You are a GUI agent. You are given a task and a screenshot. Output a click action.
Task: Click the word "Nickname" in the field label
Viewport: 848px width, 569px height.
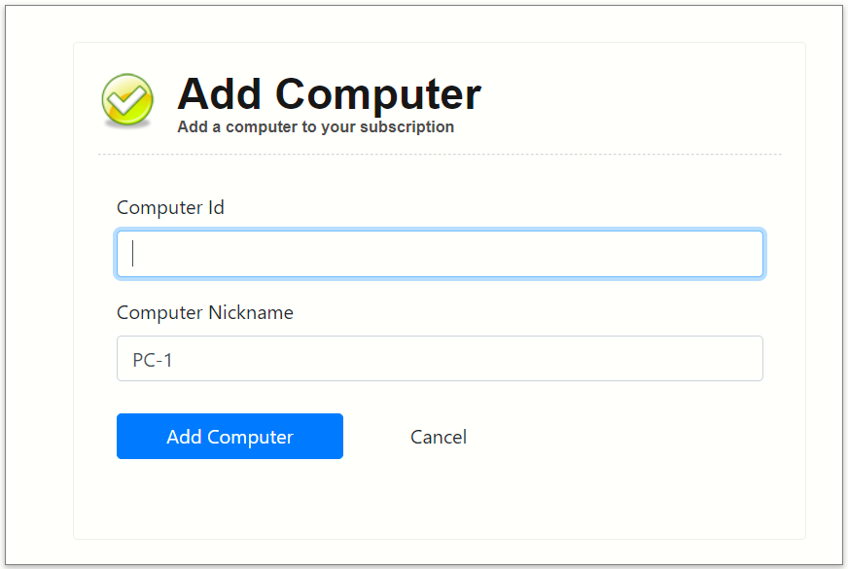251,312
